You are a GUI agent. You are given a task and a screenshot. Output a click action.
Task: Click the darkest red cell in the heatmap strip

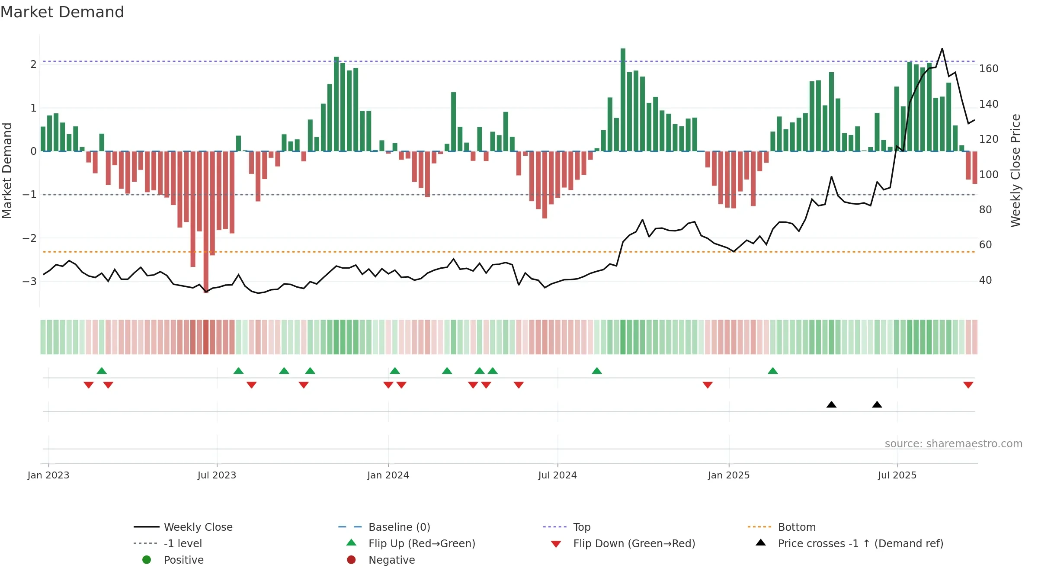[206, 337]
